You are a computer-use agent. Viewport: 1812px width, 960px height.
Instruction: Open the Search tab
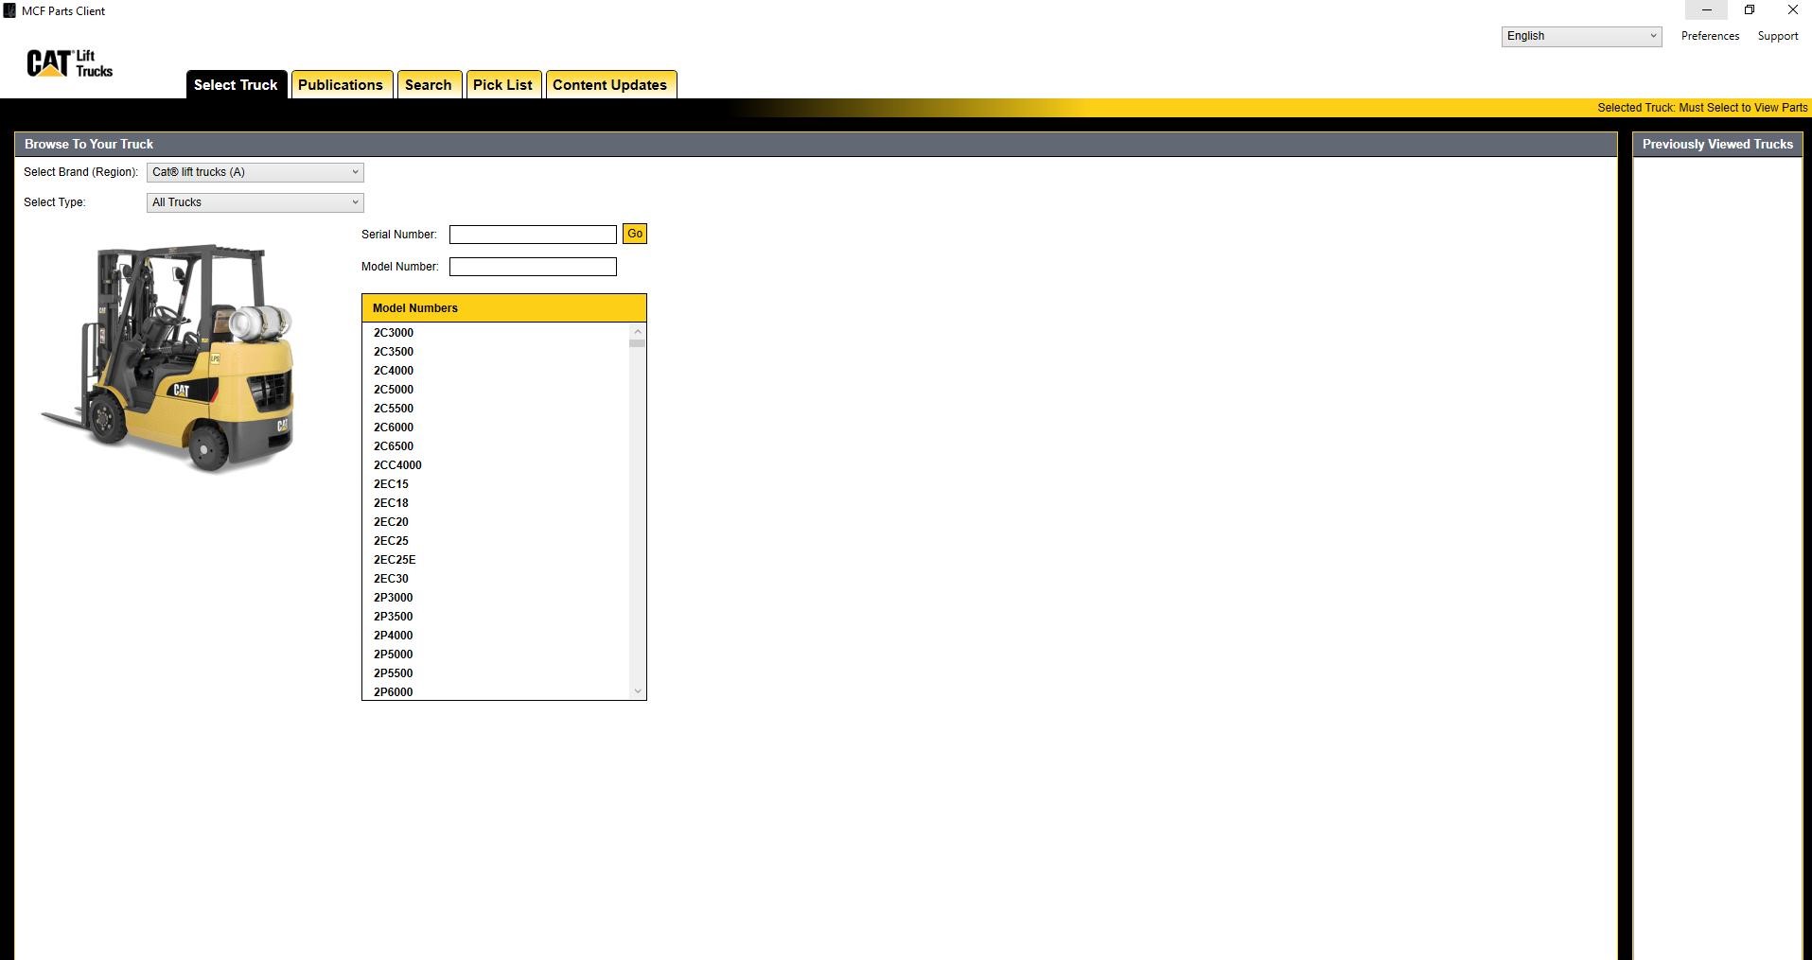429,84
